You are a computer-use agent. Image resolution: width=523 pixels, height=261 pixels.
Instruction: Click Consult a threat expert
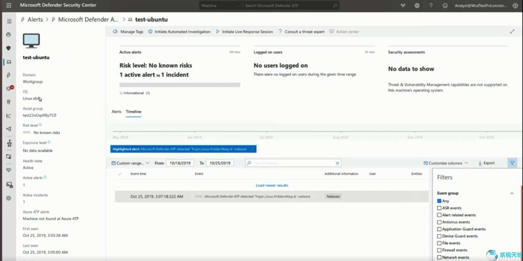[x=301, y=31]
